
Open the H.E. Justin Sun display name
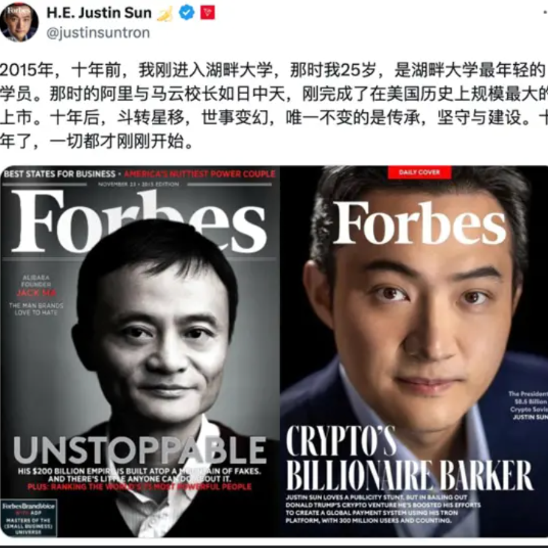(x=99, y=13)
